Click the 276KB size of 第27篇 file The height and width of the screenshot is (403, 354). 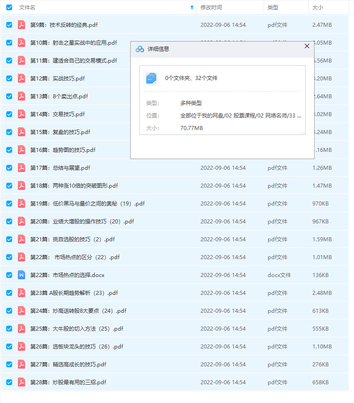point(320,365)
